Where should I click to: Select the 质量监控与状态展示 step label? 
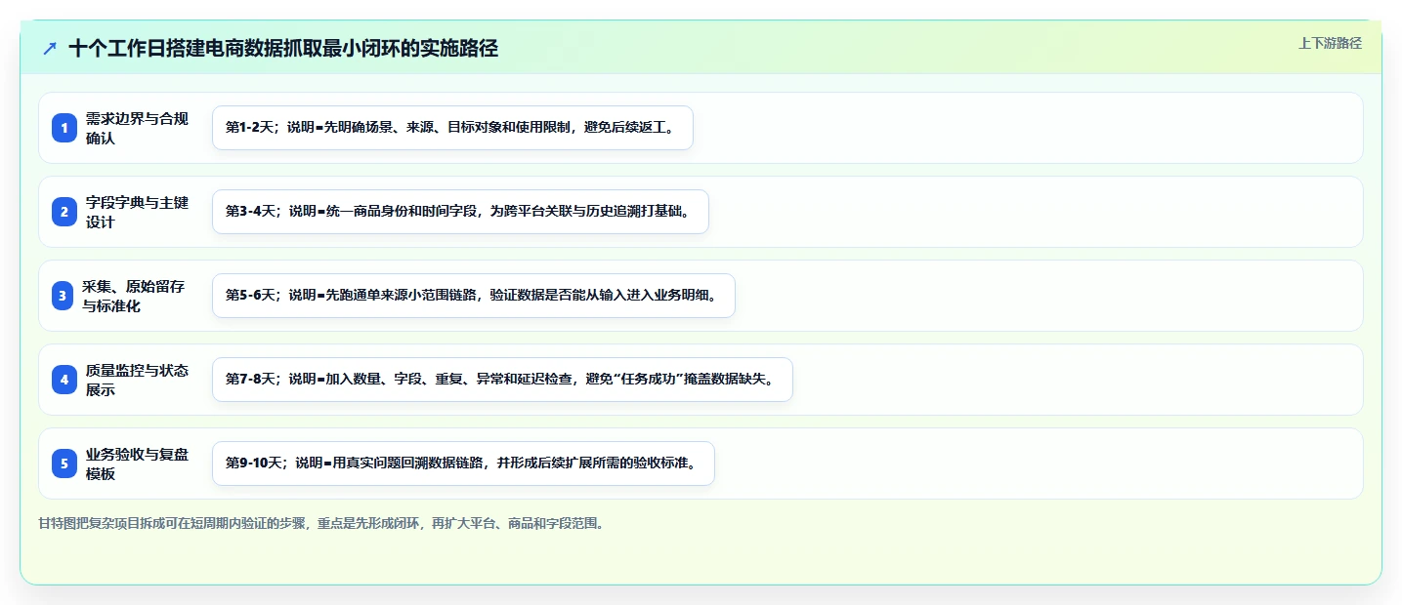[137, 380]
